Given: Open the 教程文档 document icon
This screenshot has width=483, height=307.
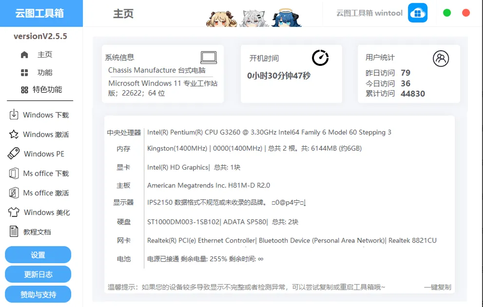Looking at the screenshot, I should [x=14, y=231].
